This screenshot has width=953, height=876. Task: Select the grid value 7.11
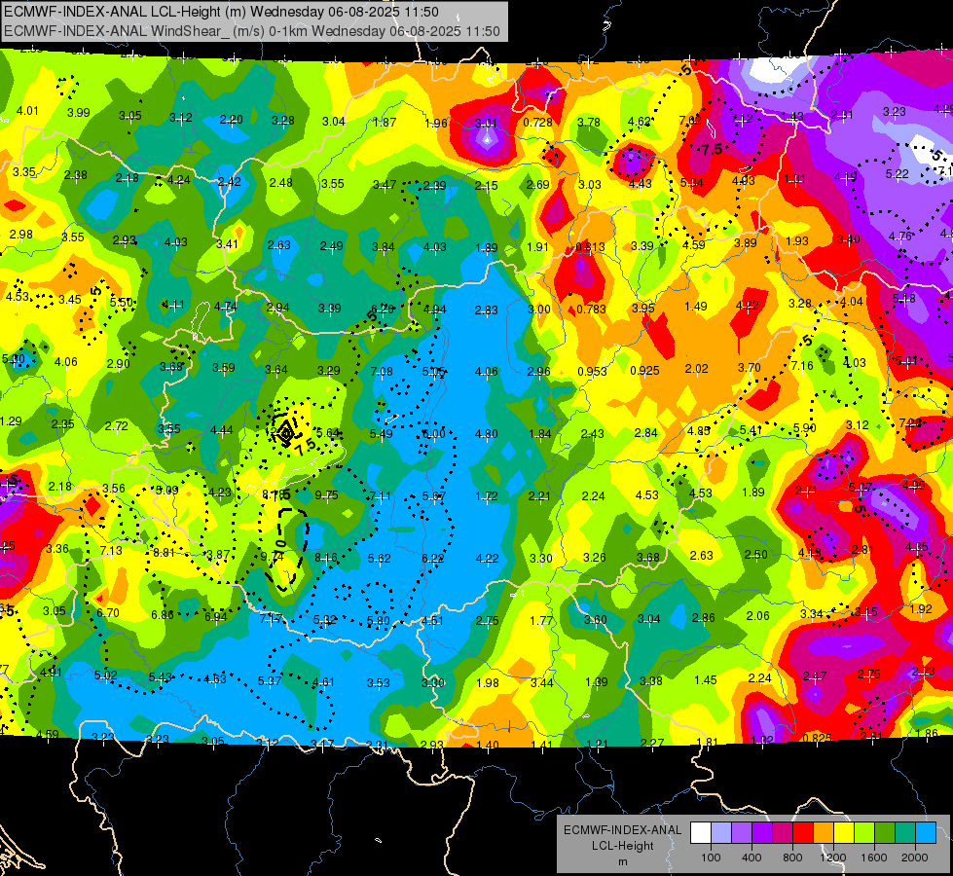pos(380,496)
